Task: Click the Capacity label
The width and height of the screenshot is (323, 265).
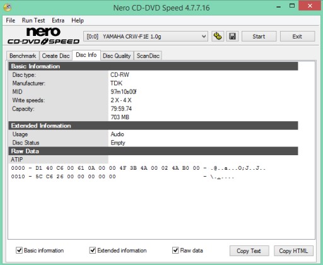Action: (x=23, y=109)
